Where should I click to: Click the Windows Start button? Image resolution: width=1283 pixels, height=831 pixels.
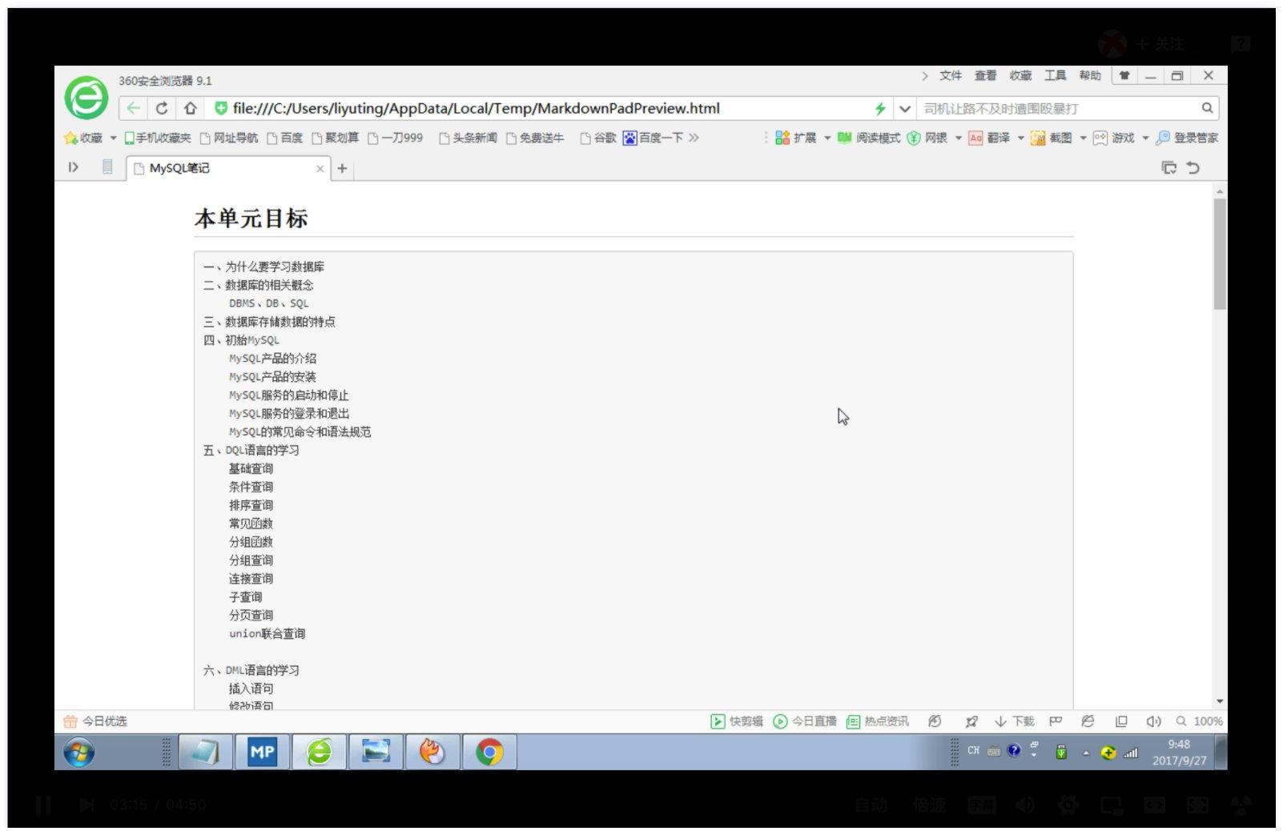coord(78,753)
